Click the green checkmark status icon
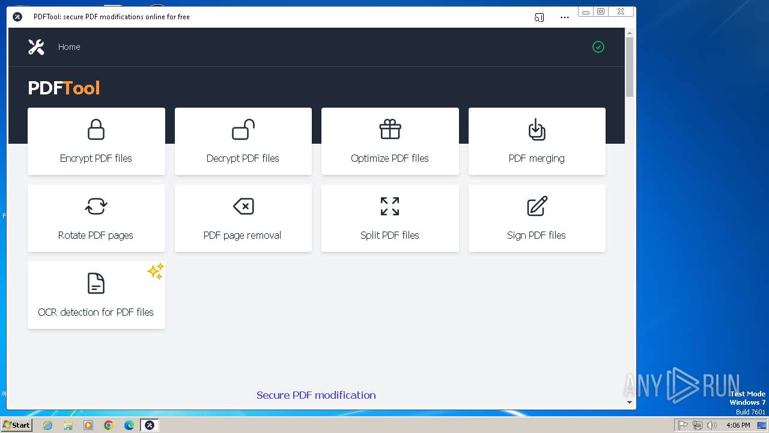The image size is (769, 433). point(598,47)
